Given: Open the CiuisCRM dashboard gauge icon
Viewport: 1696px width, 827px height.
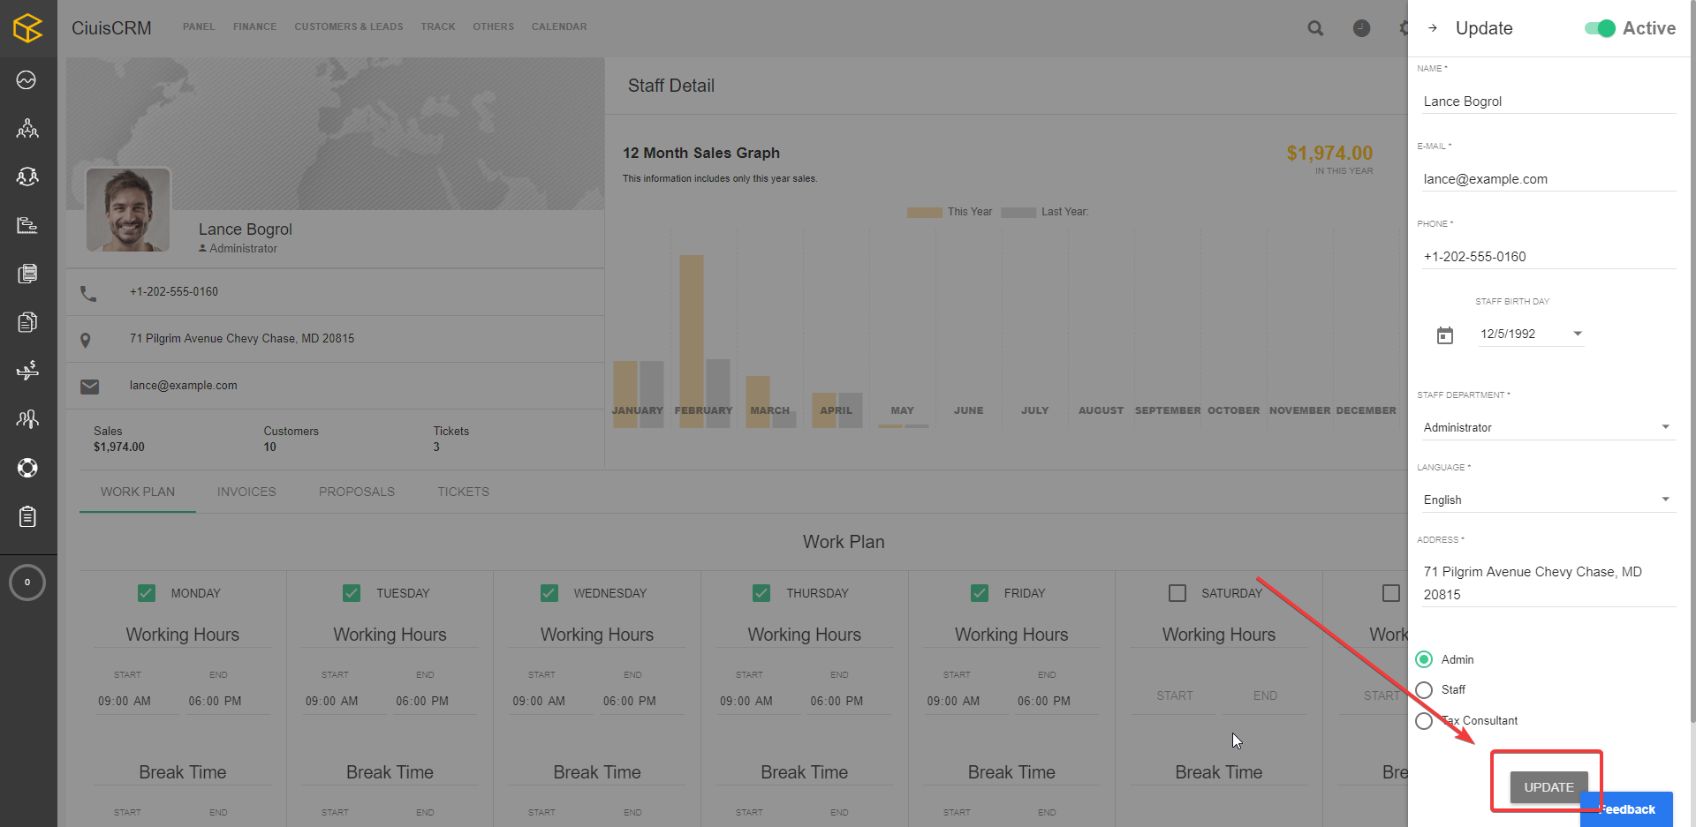Looking at the screenshot, I should tap(27, 79).
